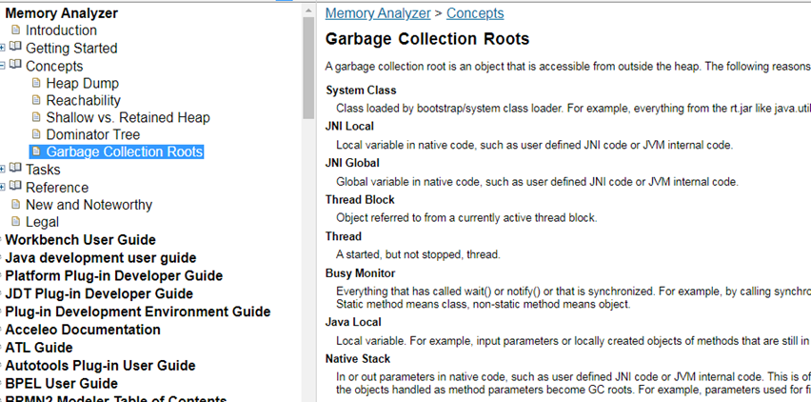
Task: Open the Introduction page icon
Action: click(x=16, y=30)
